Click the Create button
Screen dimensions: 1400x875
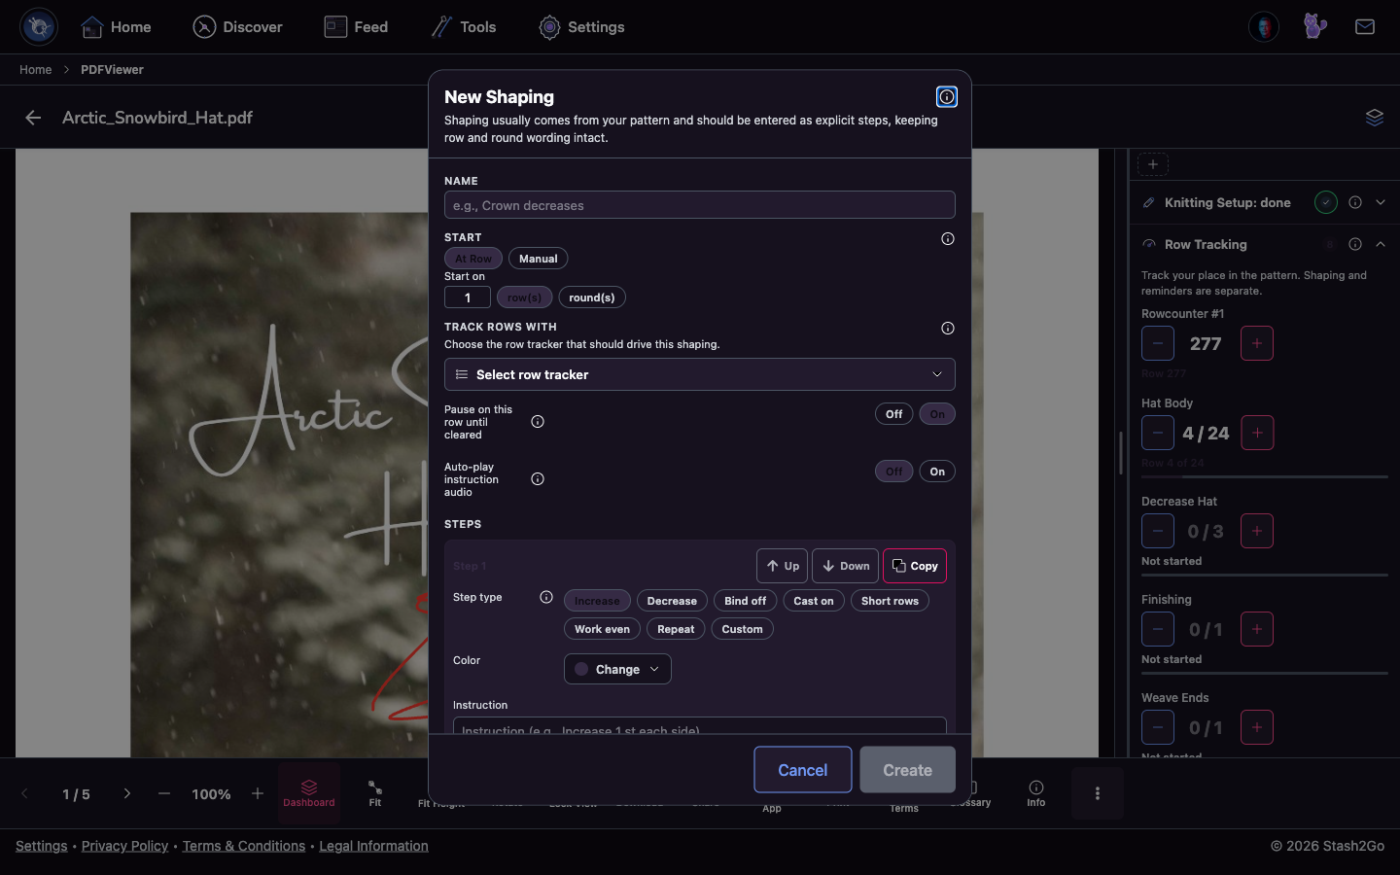click(x=907, y=770)
